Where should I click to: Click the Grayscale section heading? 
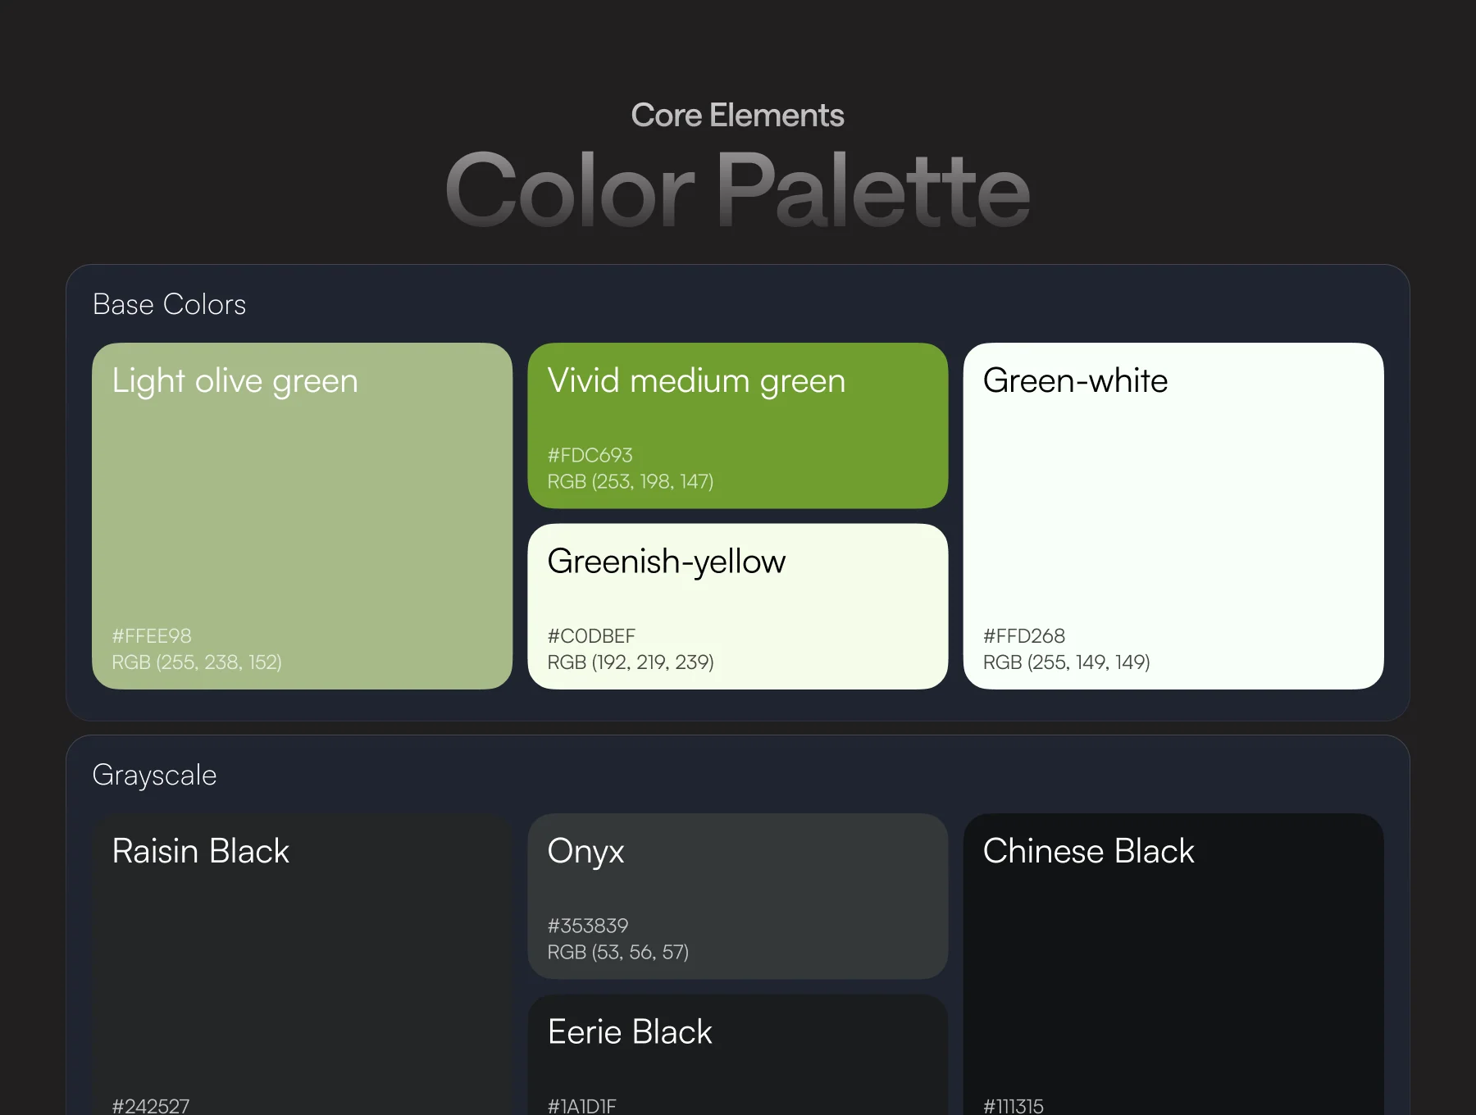tap(154, 776)
